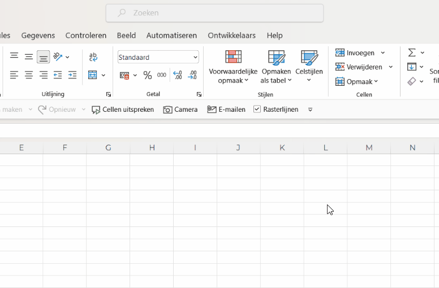This screenshot has height=288, width=439.
Task: Click the E-mailen button
Action: (x=226, y=110)
